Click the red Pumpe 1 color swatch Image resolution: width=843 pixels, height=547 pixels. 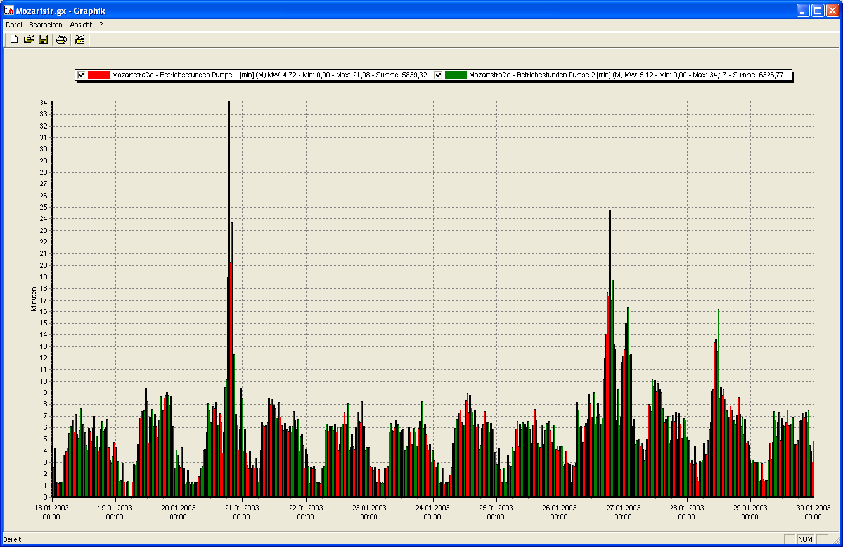(x=99, y=75)
